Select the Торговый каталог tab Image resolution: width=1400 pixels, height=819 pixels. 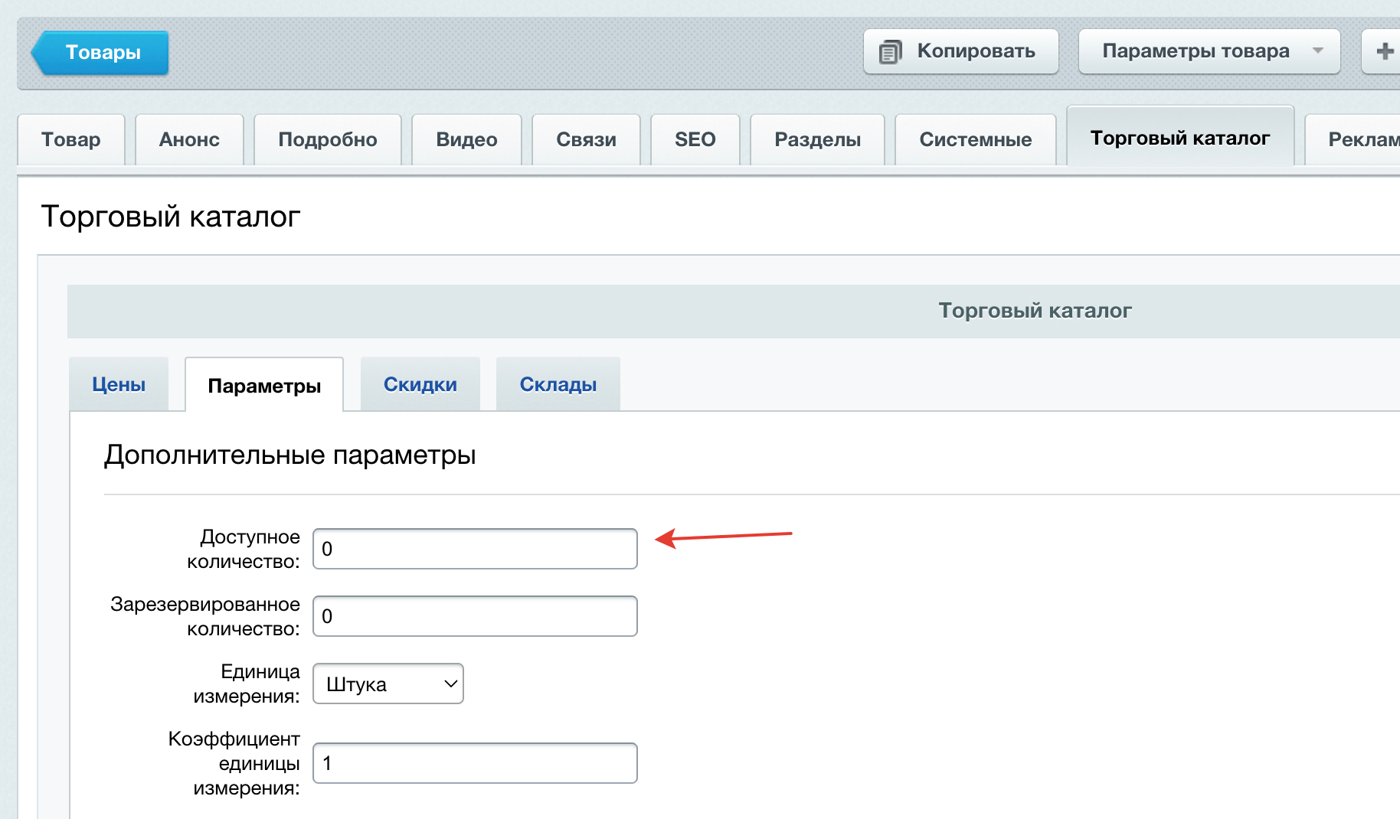pos(1180,138)
